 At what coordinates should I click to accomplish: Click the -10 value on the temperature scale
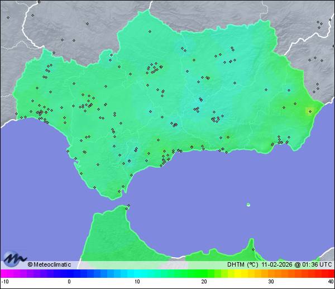[4, 282]
